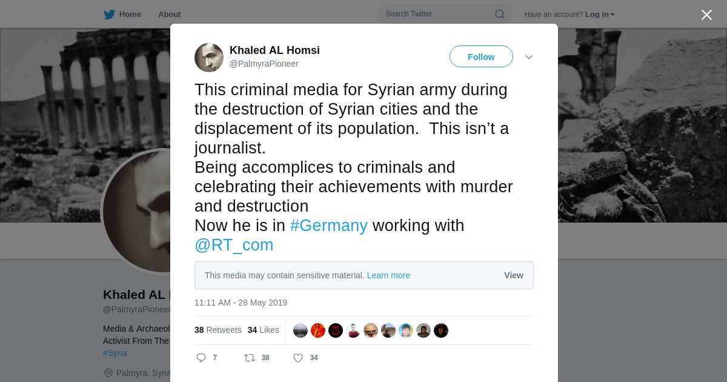Focus the Search Twitter input field

pos(436,14)
